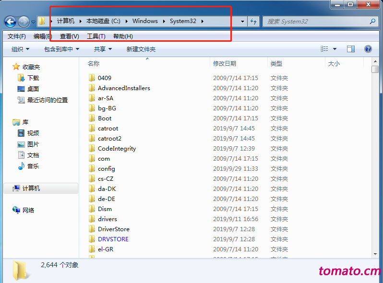Click the 音乐 library icon
Viewport: 383px width, 283px height.
(x=21, y=166)
